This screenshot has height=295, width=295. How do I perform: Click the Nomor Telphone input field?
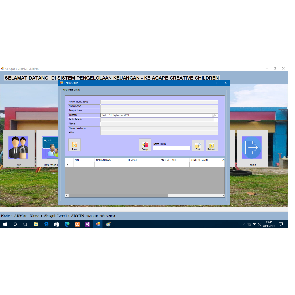tap(159, 128)
